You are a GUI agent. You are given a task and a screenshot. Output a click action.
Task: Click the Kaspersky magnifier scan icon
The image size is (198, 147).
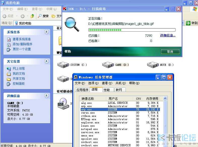pos(72,24)
